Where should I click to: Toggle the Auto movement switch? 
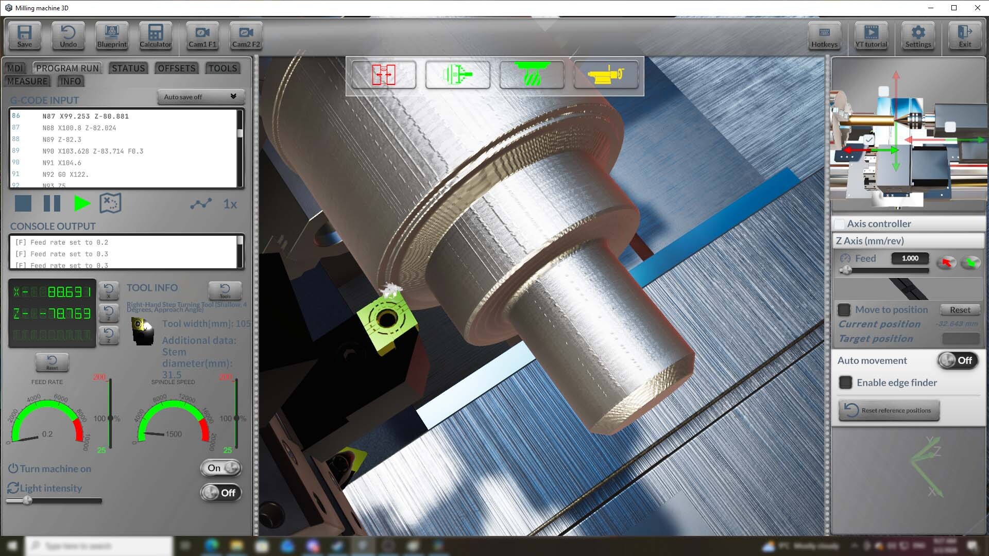point(957,360)
